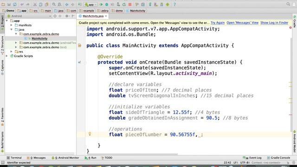The image size is (297, 167).
Task: Click the Attach debugger icon
Action: (118, 4)
